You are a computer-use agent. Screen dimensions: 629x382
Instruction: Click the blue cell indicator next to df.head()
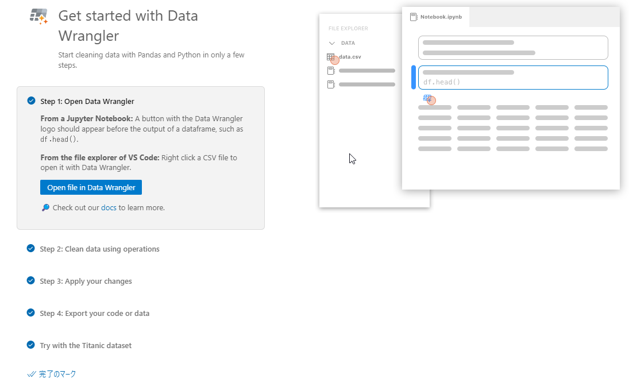[x=413, y=77]
